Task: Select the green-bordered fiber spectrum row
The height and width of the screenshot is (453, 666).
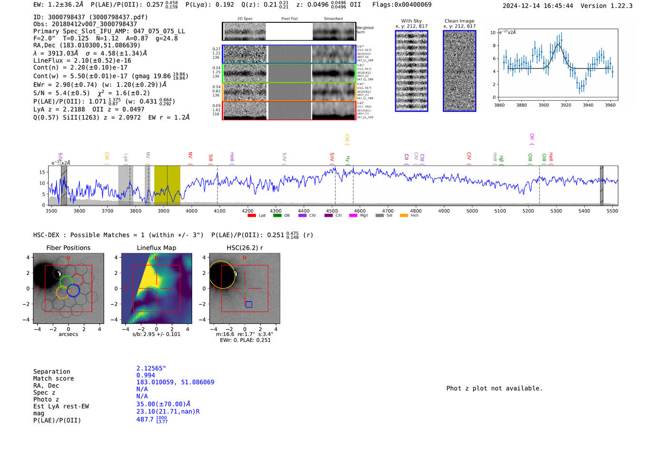Action: click(x=289, y=73)
